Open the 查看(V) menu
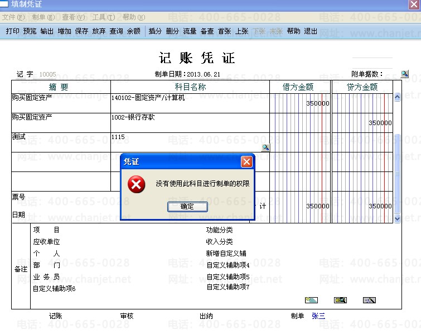This screenshot has width=421, height=334. (x=74, y=17)
